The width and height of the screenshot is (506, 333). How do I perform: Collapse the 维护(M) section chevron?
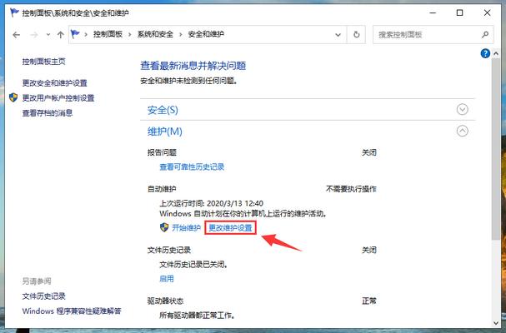point(462,131)
